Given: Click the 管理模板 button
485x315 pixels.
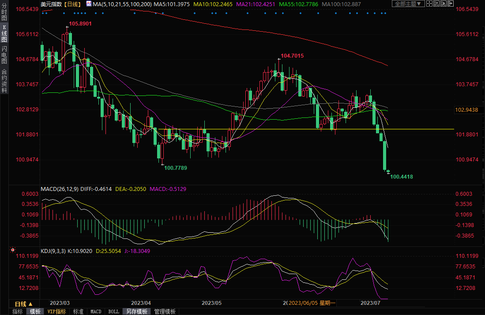Looking at the screenshot, I should [x=165, y=311].
